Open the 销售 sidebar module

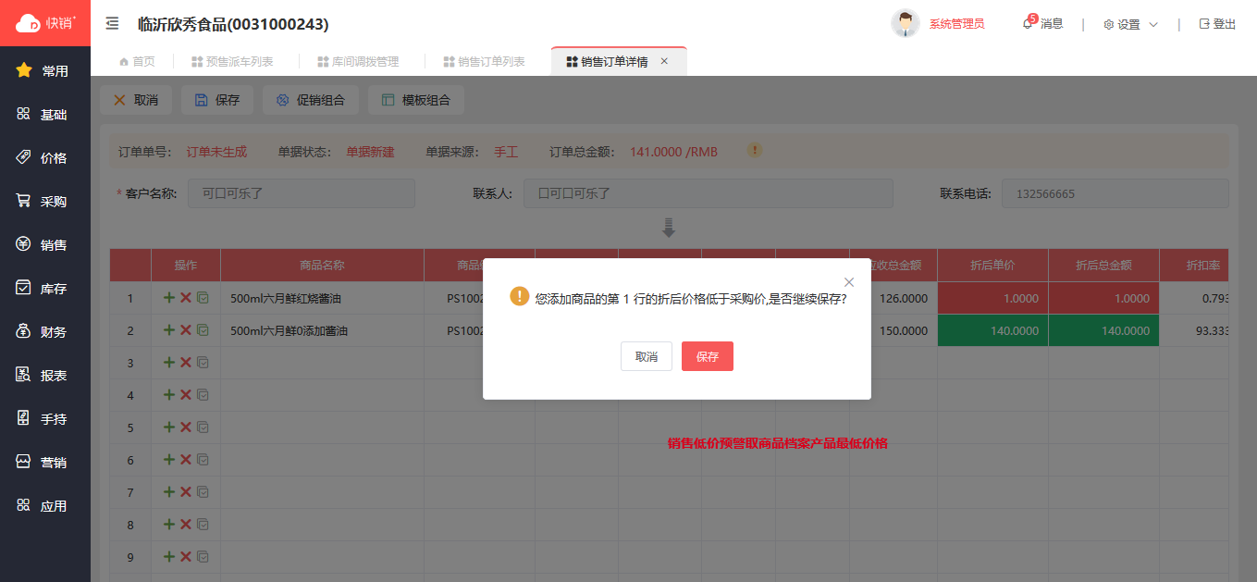tap(45, 244)
